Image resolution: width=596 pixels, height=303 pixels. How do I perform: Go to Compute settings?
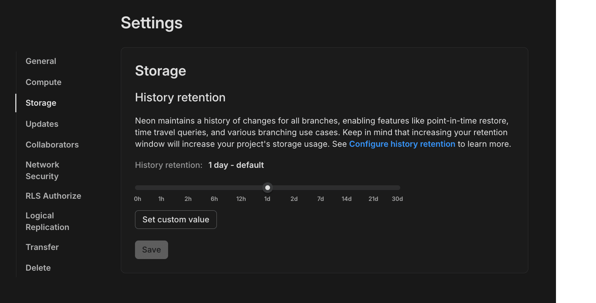tap(43, 82)
